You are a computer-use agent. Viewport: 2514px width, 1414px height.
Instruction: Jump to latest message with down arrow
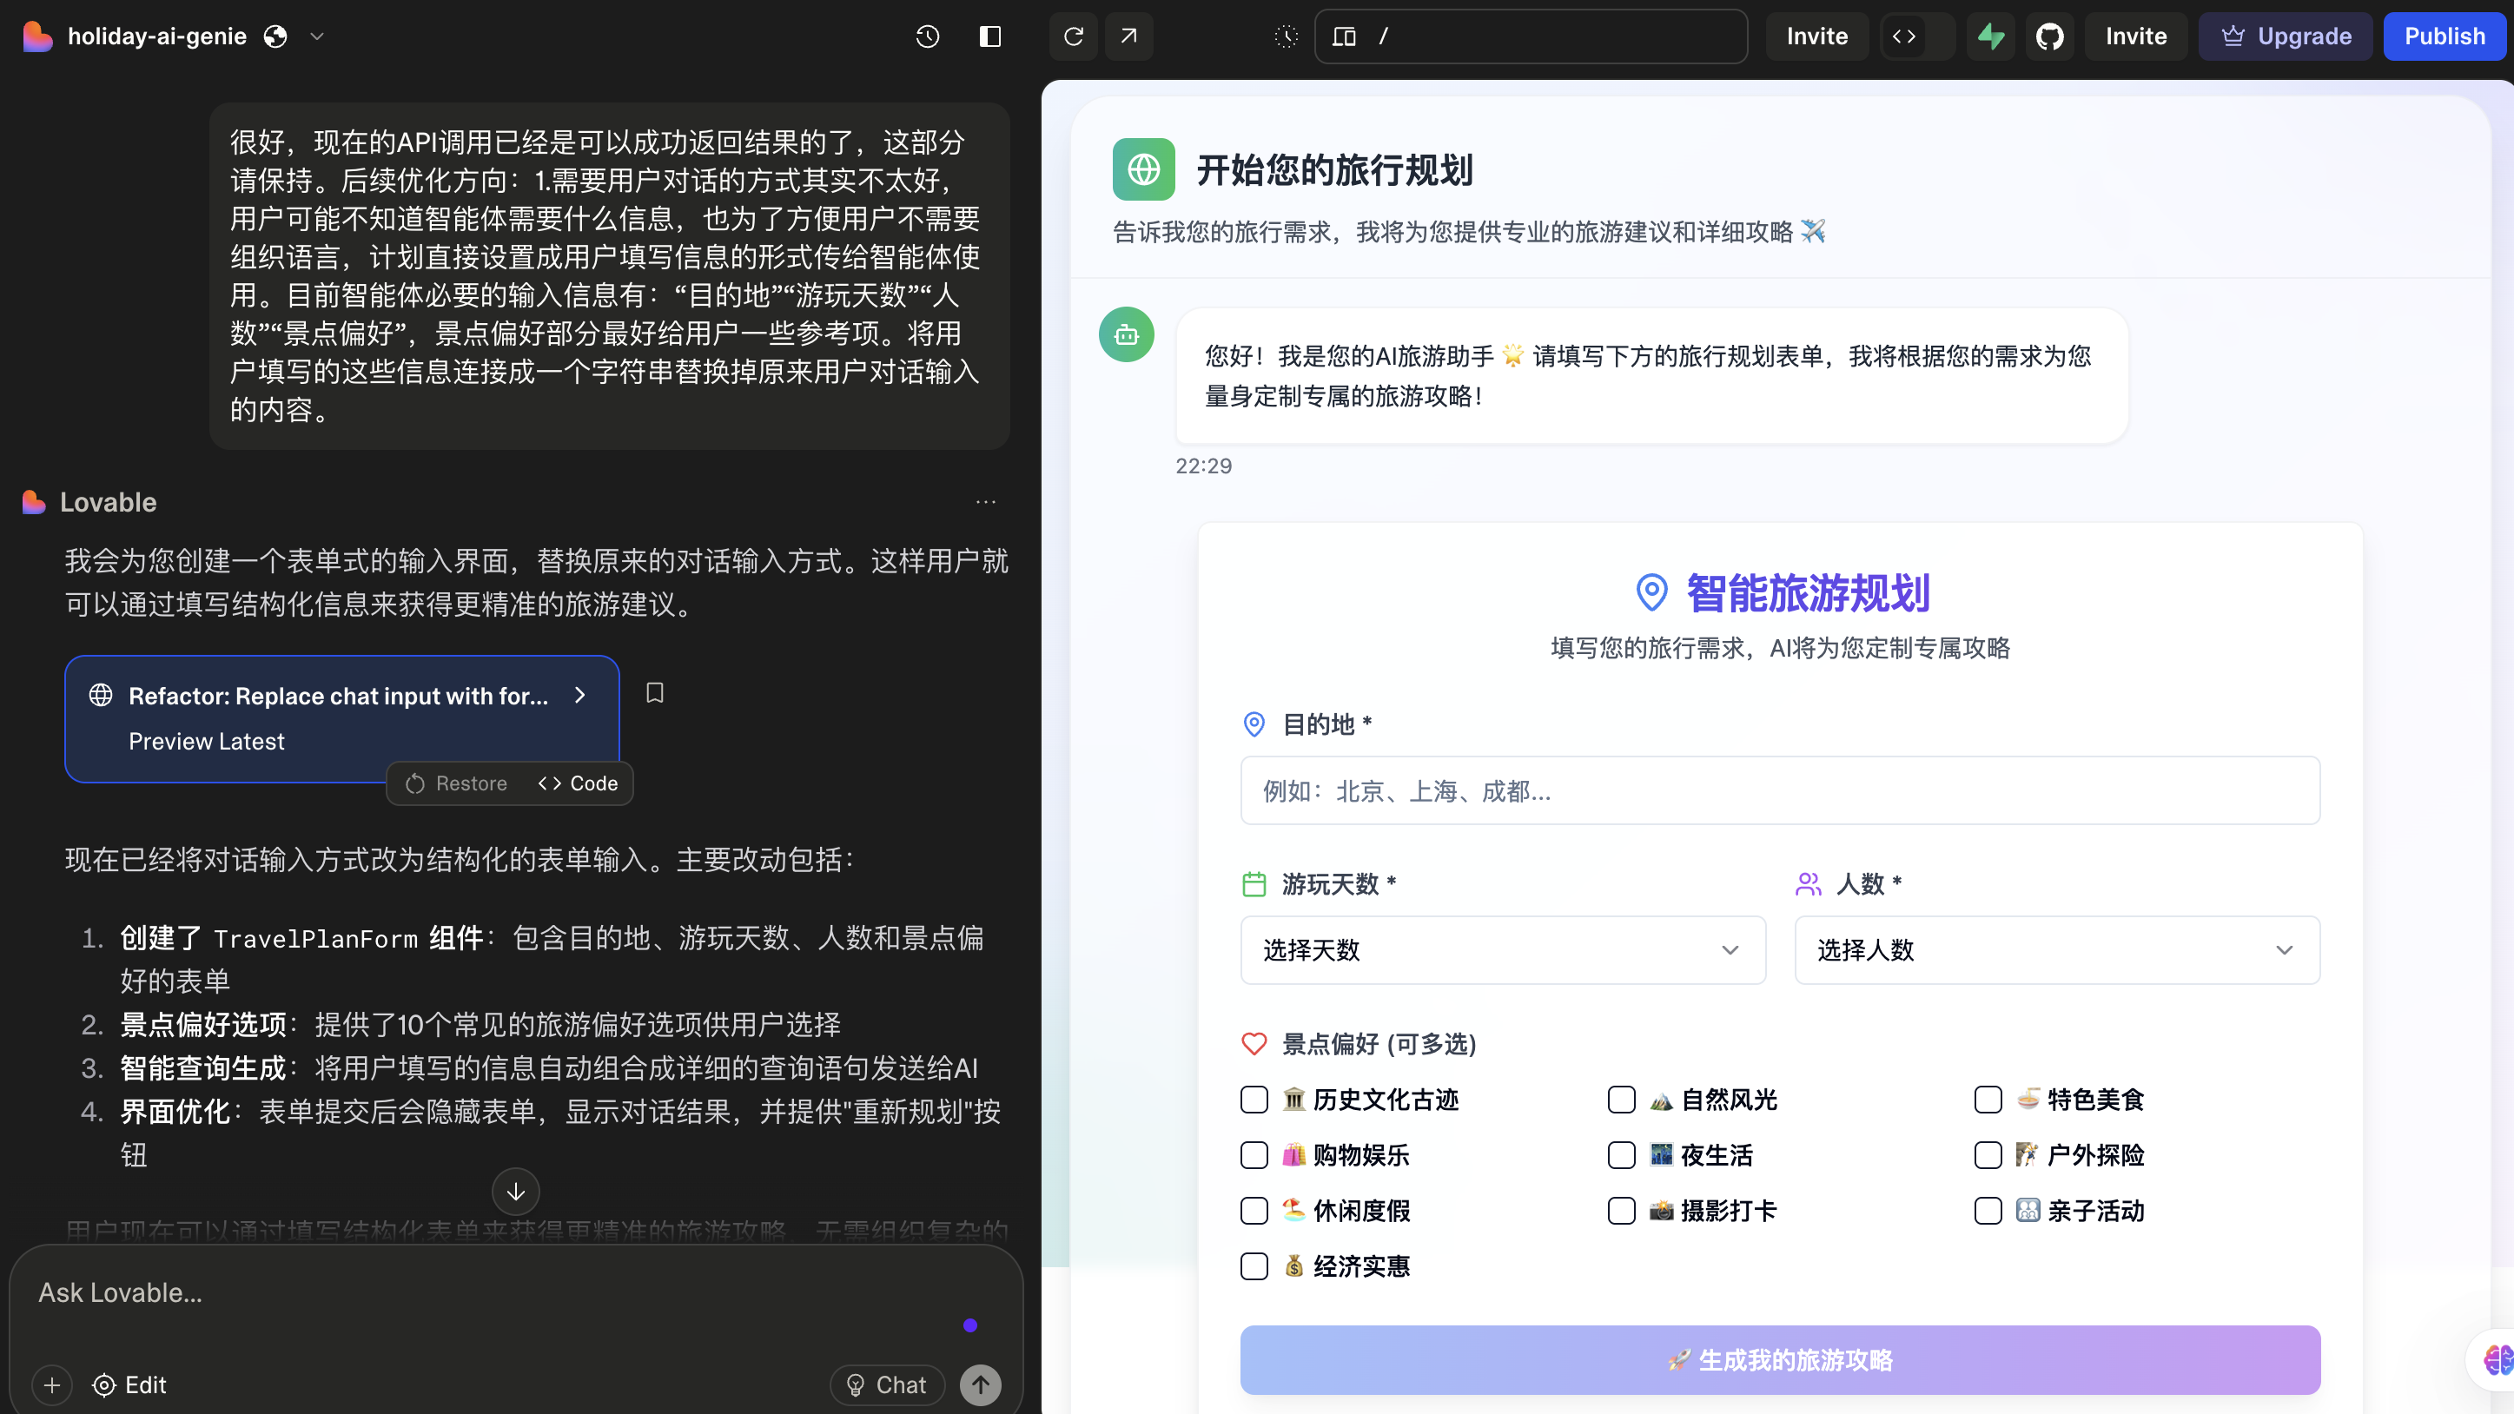click(516, 1192)
